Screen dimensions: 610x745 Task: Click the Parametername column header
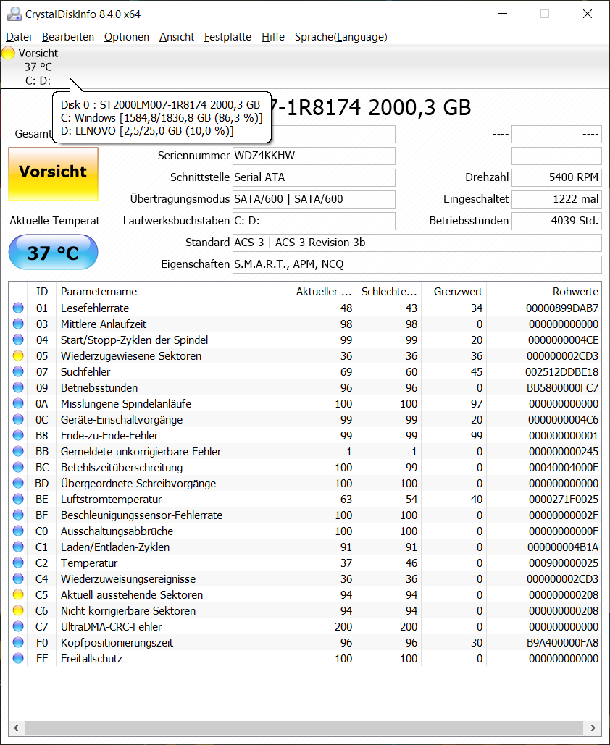point(173,291)
